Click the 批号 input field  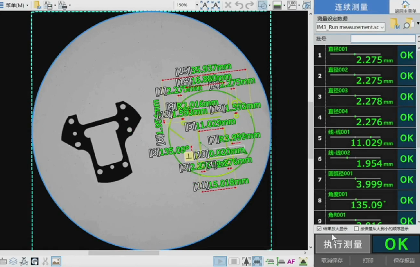click(383, 39)
